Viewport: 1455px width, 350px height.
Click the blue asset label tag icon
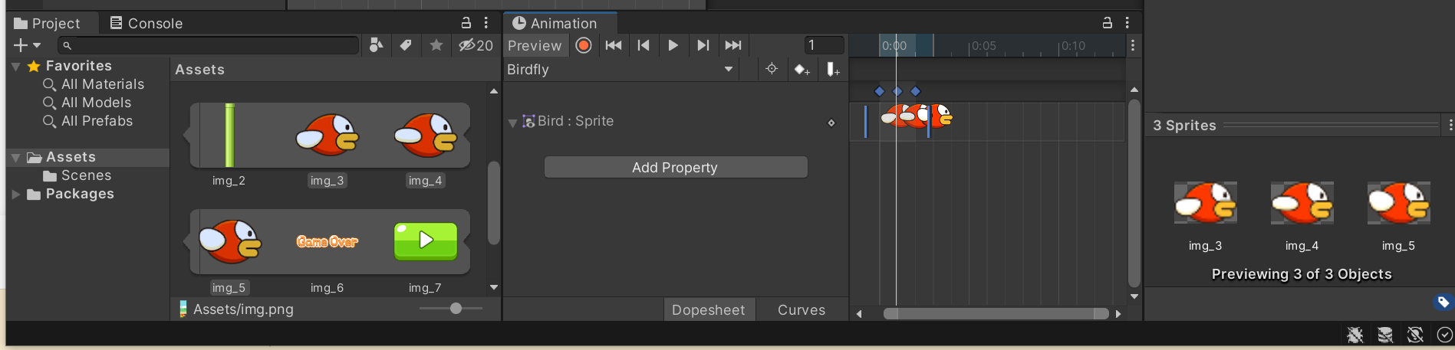pos(1443,302)
